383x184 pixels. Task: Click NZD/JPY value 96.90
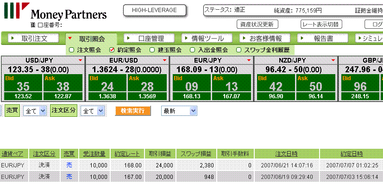tap(276, 96)
